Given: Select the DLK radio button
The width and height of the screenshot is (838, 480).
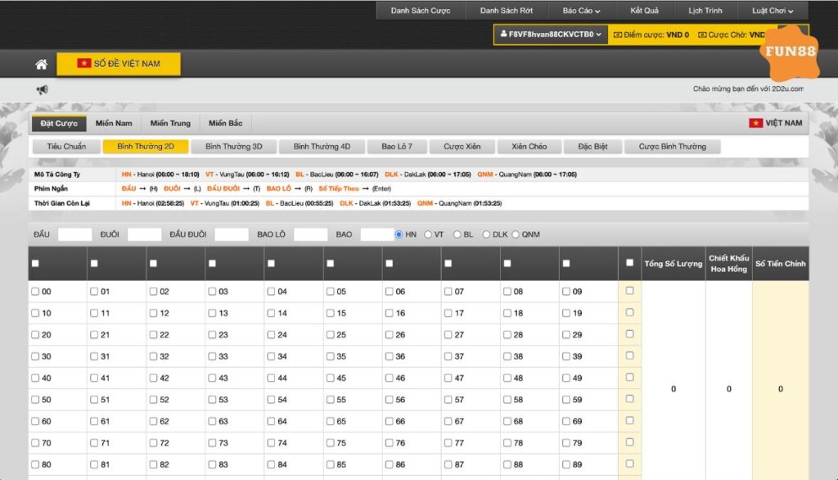Looking at the screenshot, I should pos(486,234).
